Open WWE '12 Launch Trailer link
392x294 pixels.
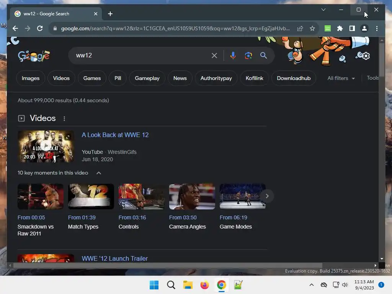click(115, 258)
